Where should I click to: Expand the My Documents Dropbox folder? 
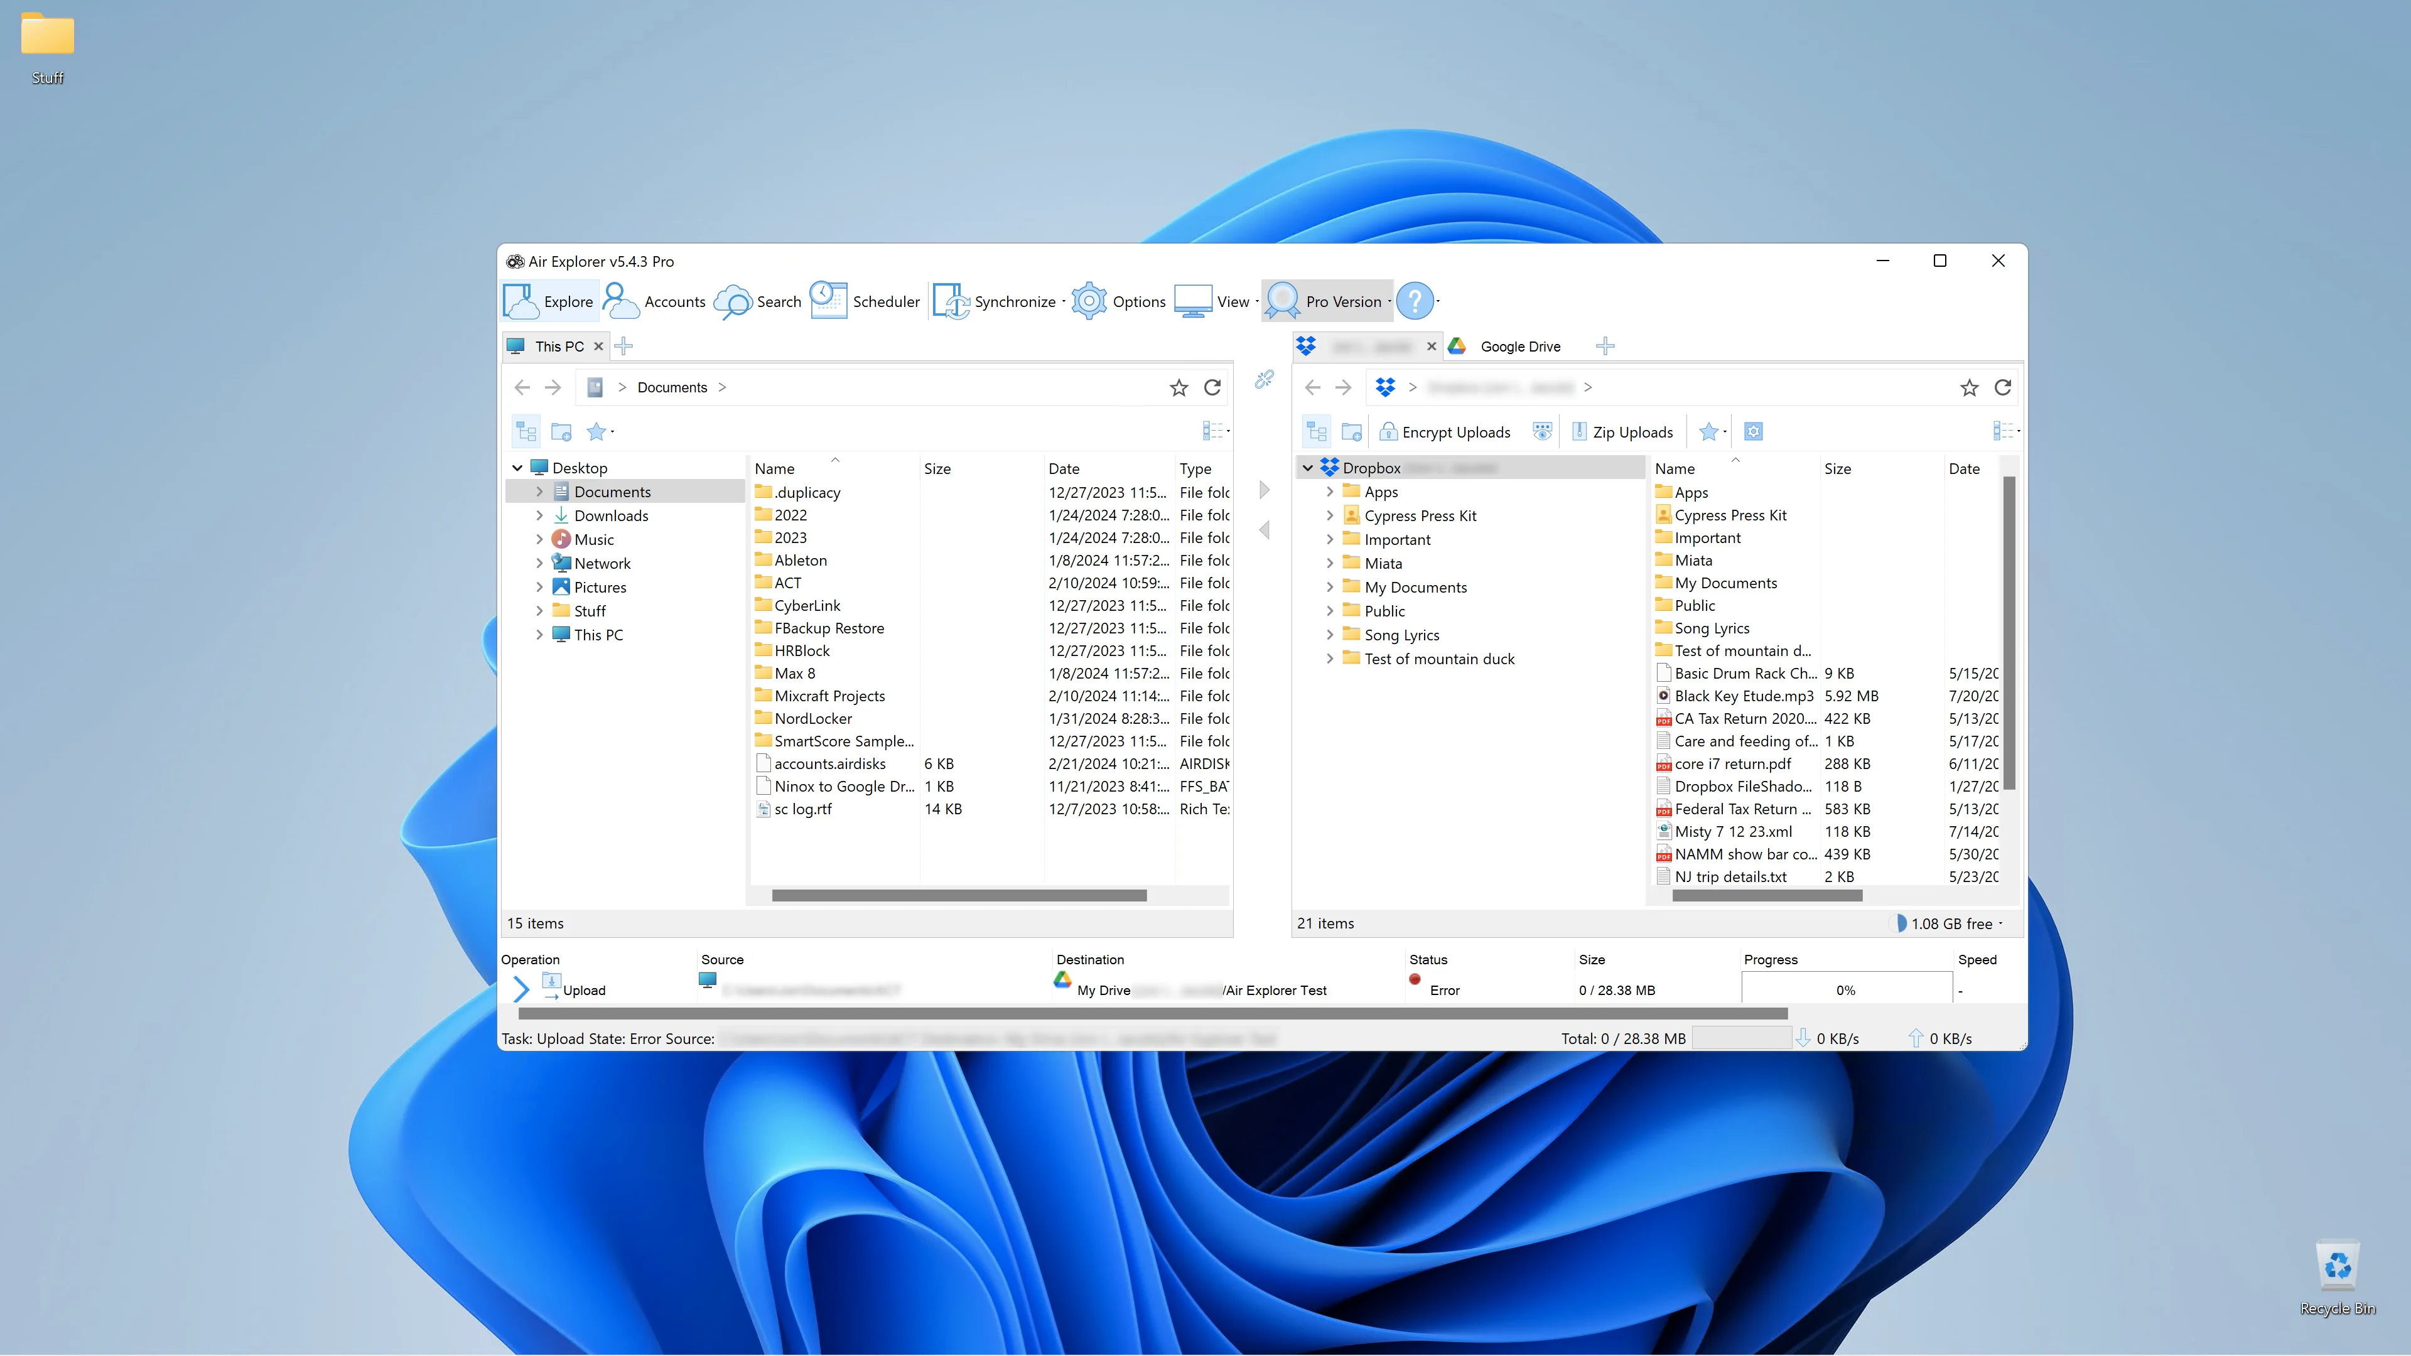coord(1330,587)
